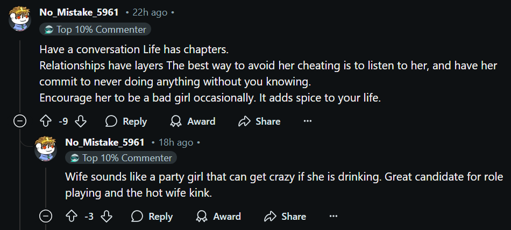The image size is (511, 230).
Task: Click the top comment's user avatar
Action: click(x=20, y=19)
